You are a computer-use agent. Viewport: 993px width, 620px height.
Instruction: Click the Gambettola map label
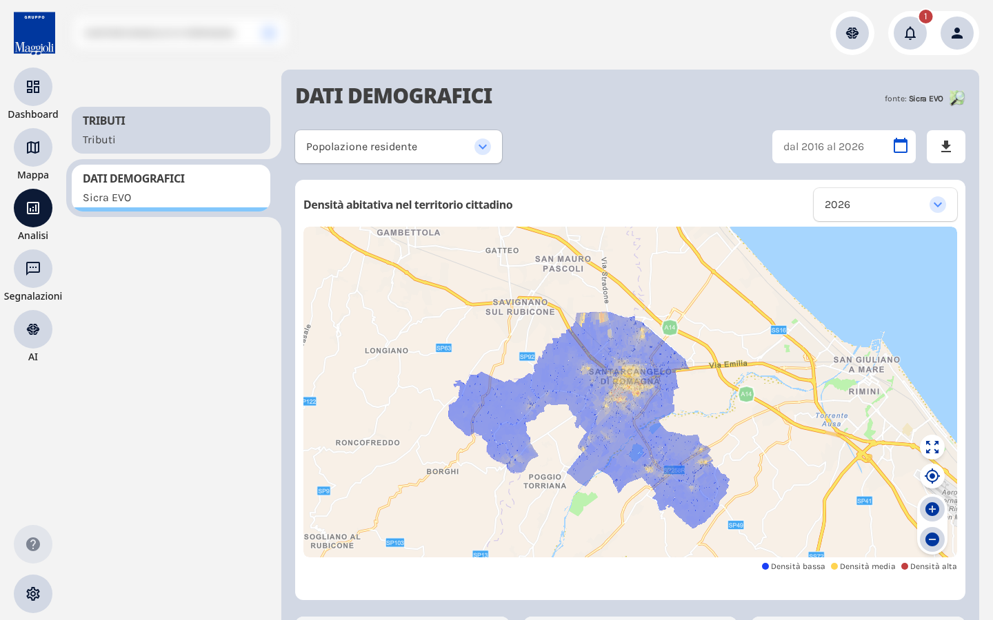coord(408,233)
